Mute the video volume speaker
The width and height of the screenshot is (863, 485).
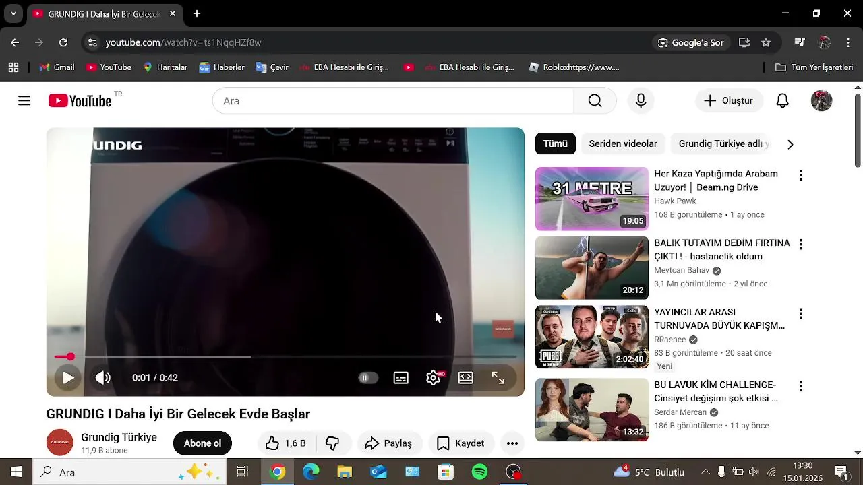pos(102,378)
